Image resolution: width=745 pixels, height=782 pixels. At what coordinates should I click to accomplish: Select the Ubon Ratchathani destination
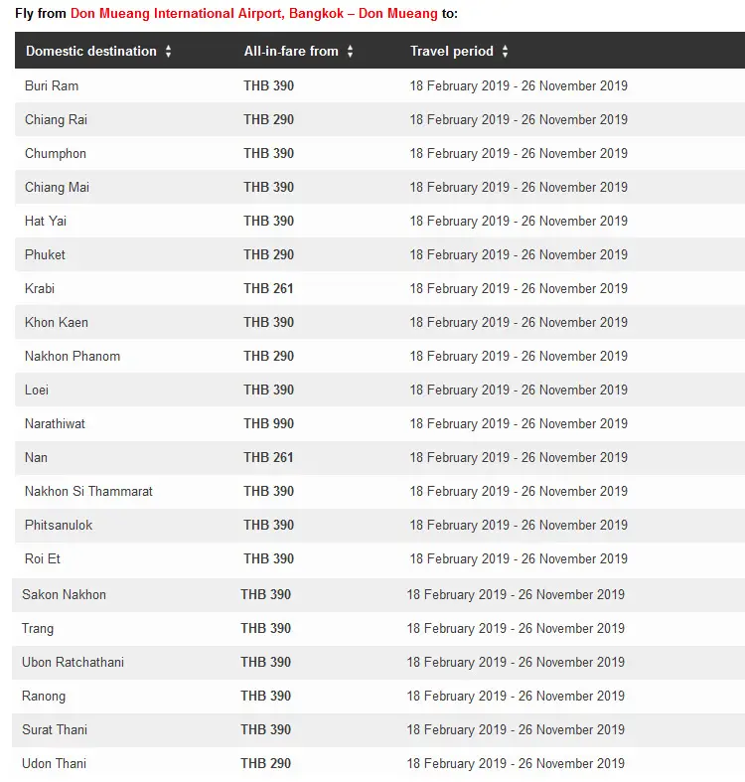[x=73, y=663]
